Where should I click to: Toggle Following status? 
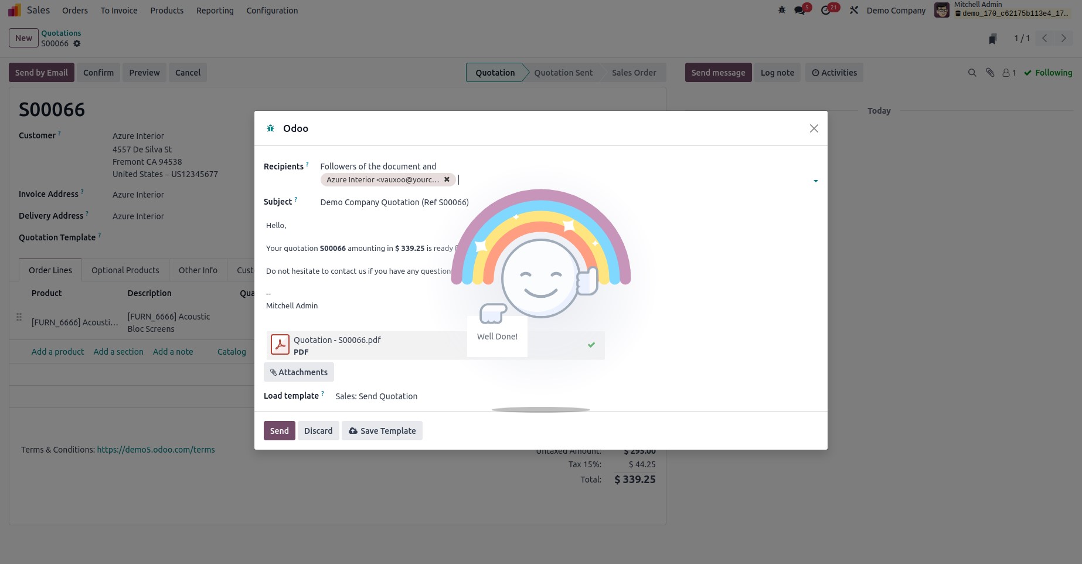(1048, 73)
